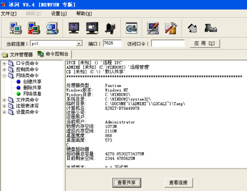Click the ADMIN$ share line
Image resolution: width=247 pixels, height=191 pixels.
point(108,67)
